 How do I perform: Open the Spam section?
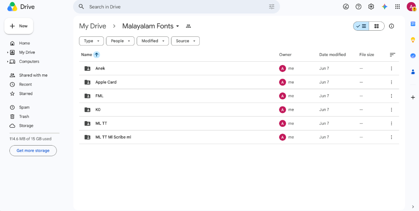coord(24,108)
